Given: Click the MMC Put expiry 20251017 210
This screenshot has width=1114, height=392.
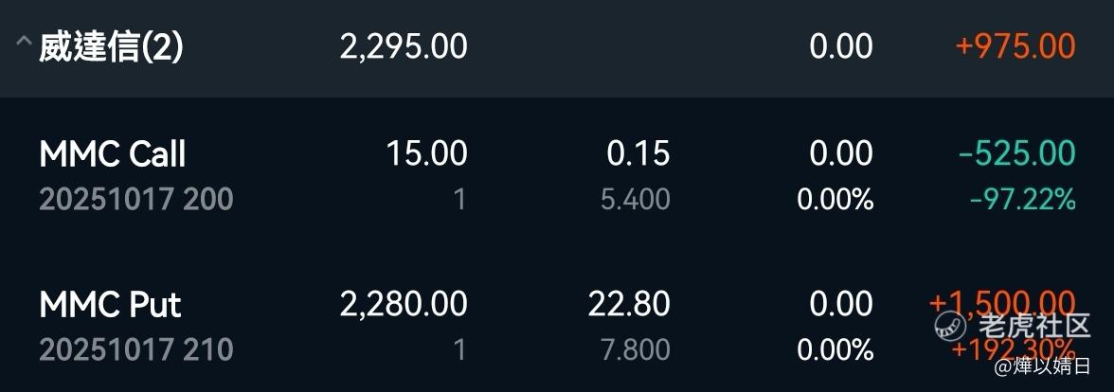Looking at the screenshot, I should point(136,350).
